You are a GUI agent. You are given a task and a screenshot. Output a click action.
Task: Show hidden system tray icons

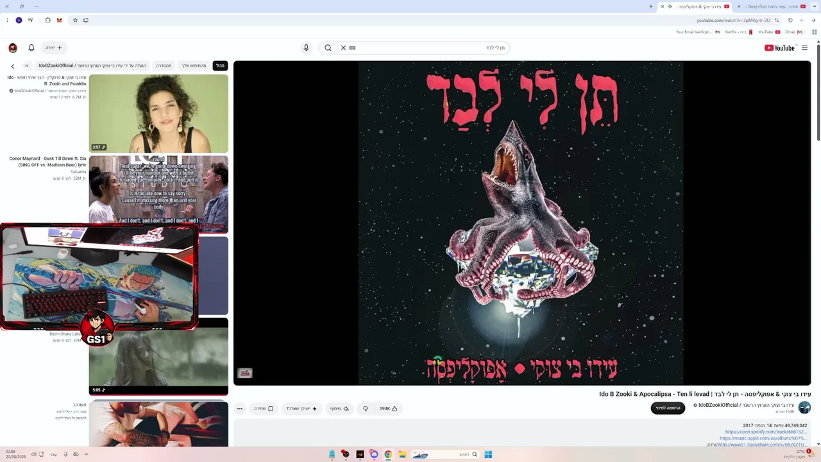click(x=86, y=454)
